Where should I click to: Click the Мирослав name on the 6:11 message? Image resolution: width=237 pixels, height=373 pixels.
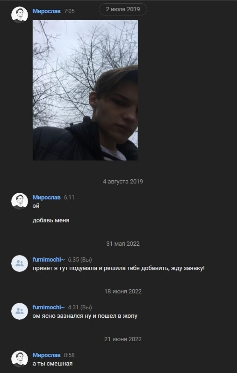point(47,198)
